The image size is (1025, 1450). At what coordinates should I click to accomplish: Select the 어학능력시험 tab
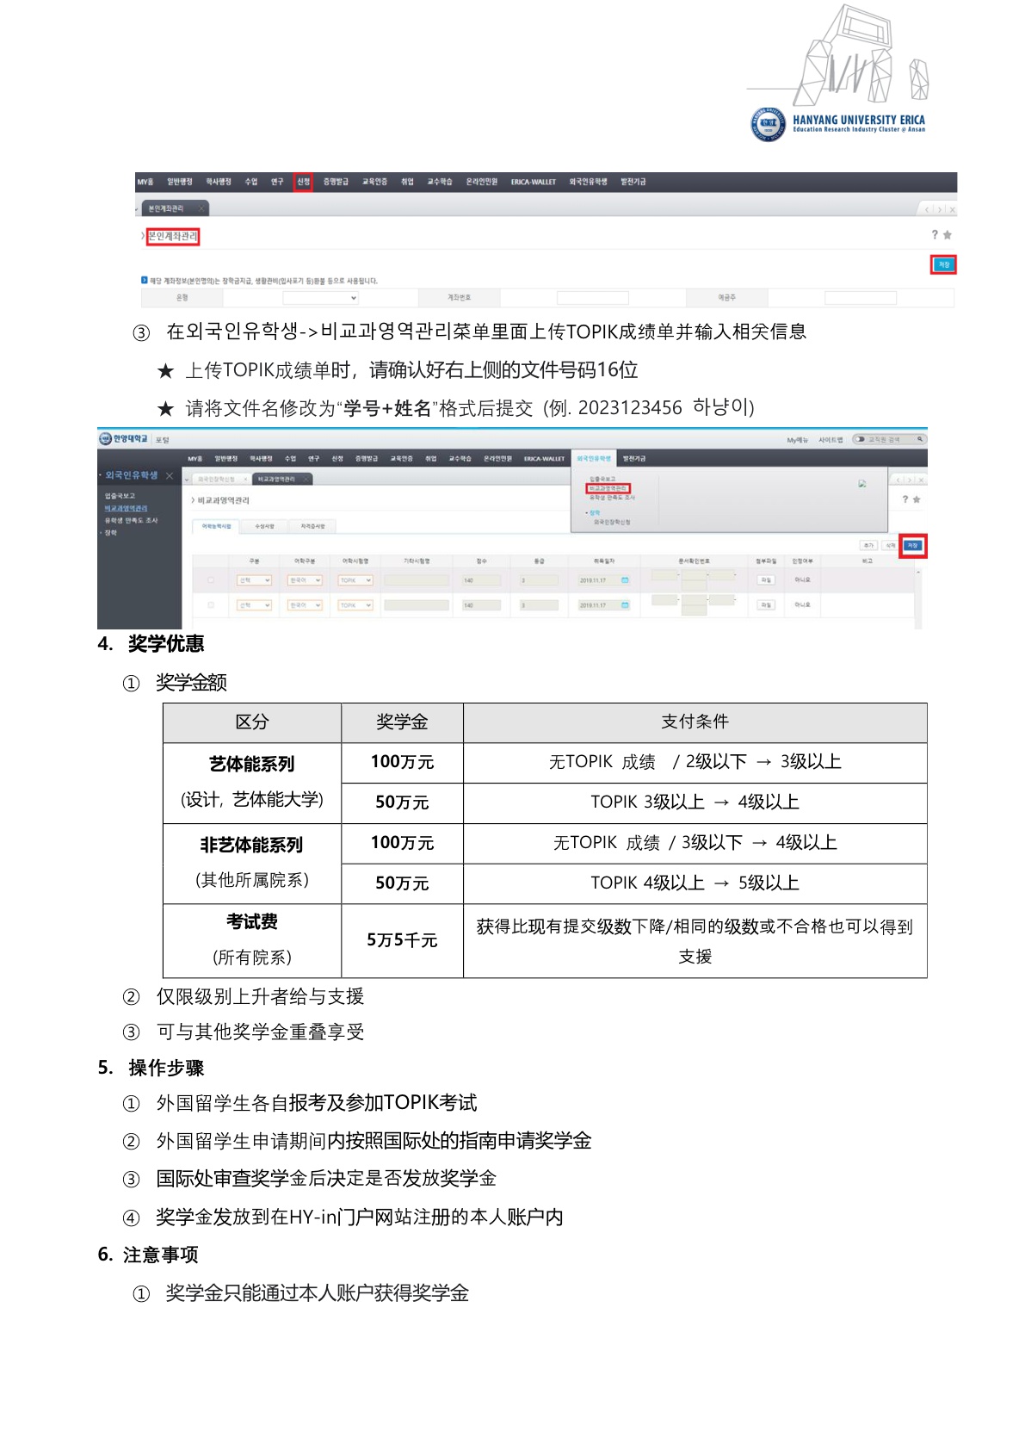click(217, 526)
